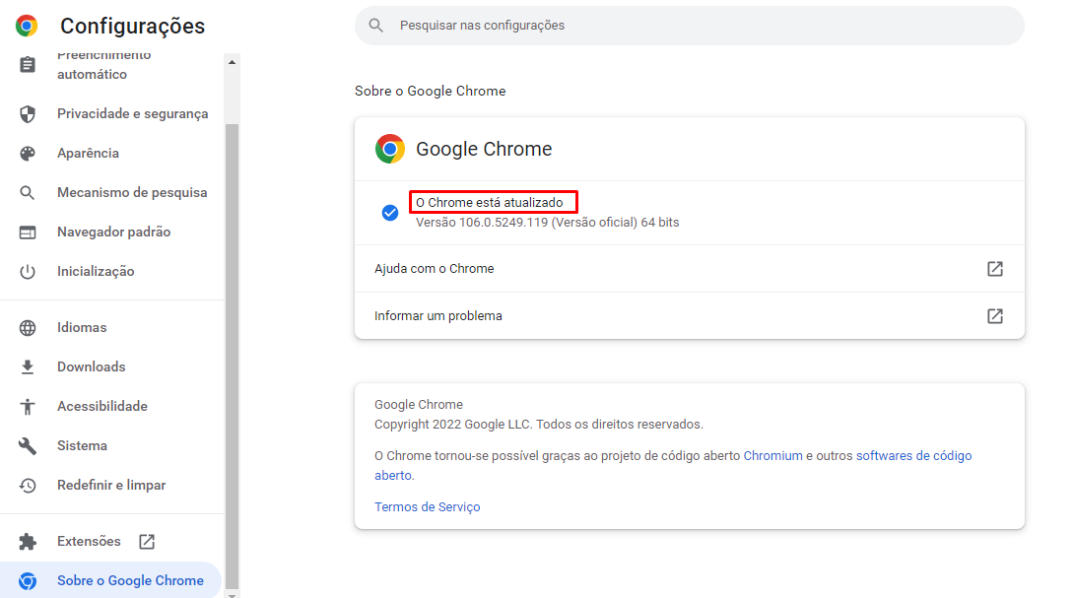Click the blue update checkmark badge
This screenshot has width=1074, height=598.
[389, 212]
